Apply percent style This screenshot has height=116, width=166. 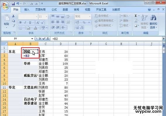pos(84,22)
